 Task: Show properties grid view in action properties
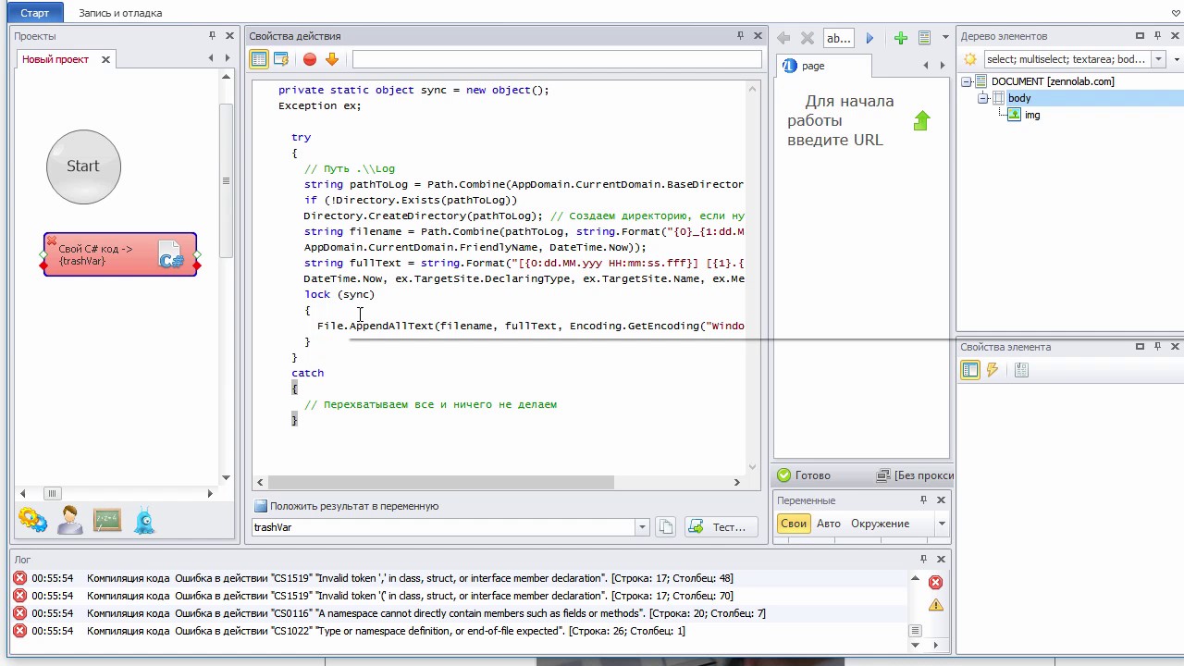click(259, 59)
